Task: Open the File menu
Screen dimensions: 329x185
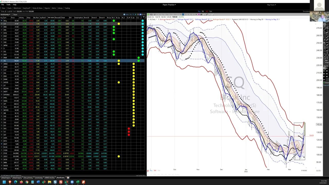Action: [x=3, y=5]
